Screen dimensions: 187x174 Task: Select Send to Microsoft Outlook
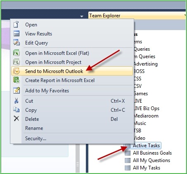72,71
